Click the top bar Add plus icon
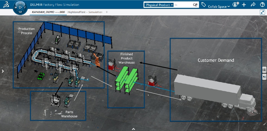 [244, 5]
